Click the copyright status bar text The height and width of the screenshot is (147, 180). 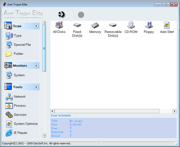coord(36,143)
